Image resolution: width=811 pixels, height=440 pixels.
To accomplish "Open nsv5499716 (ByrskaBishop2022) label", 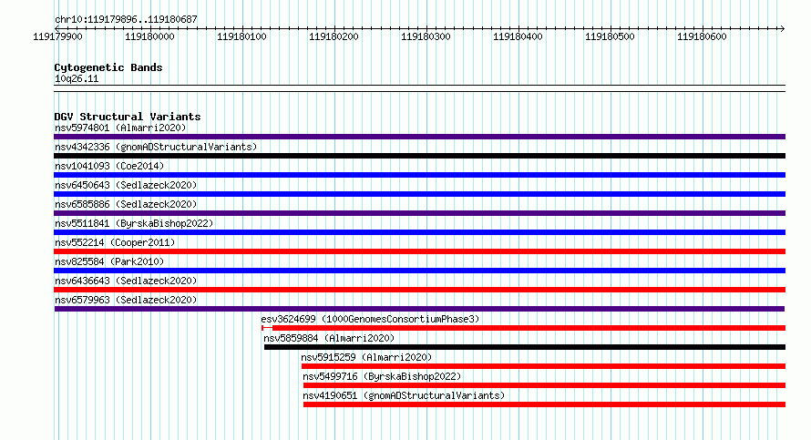I will point(382,376).
